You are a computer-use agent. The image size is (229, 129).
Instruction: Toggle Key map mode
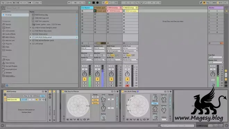coord(208,3)
